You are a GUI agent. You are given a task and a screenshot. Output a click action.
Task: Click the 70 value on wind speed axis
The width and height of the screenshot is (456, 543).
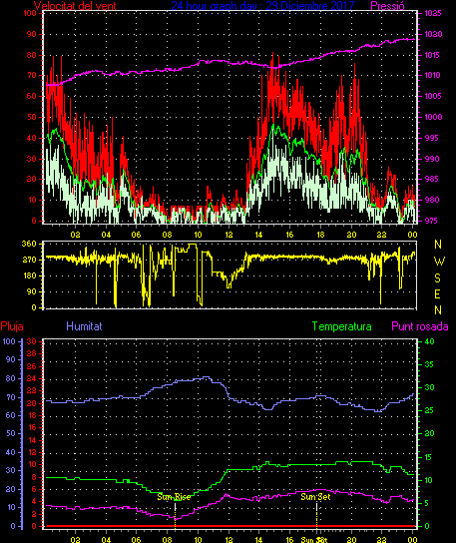(x=32, y=75)
